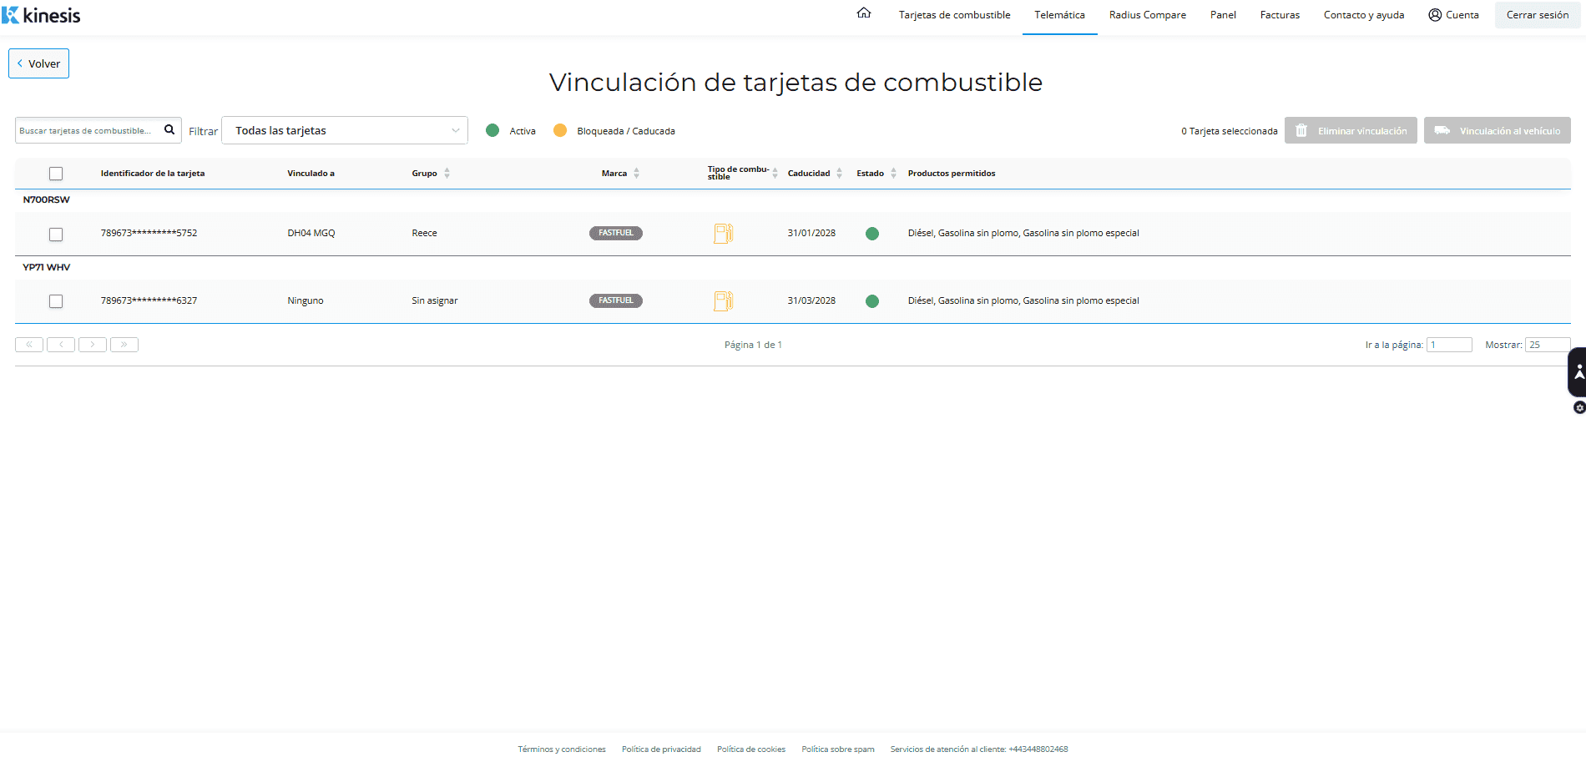1586x762 pixels.
Task: Switch to the Facturas section
Action: [1280, 15]
